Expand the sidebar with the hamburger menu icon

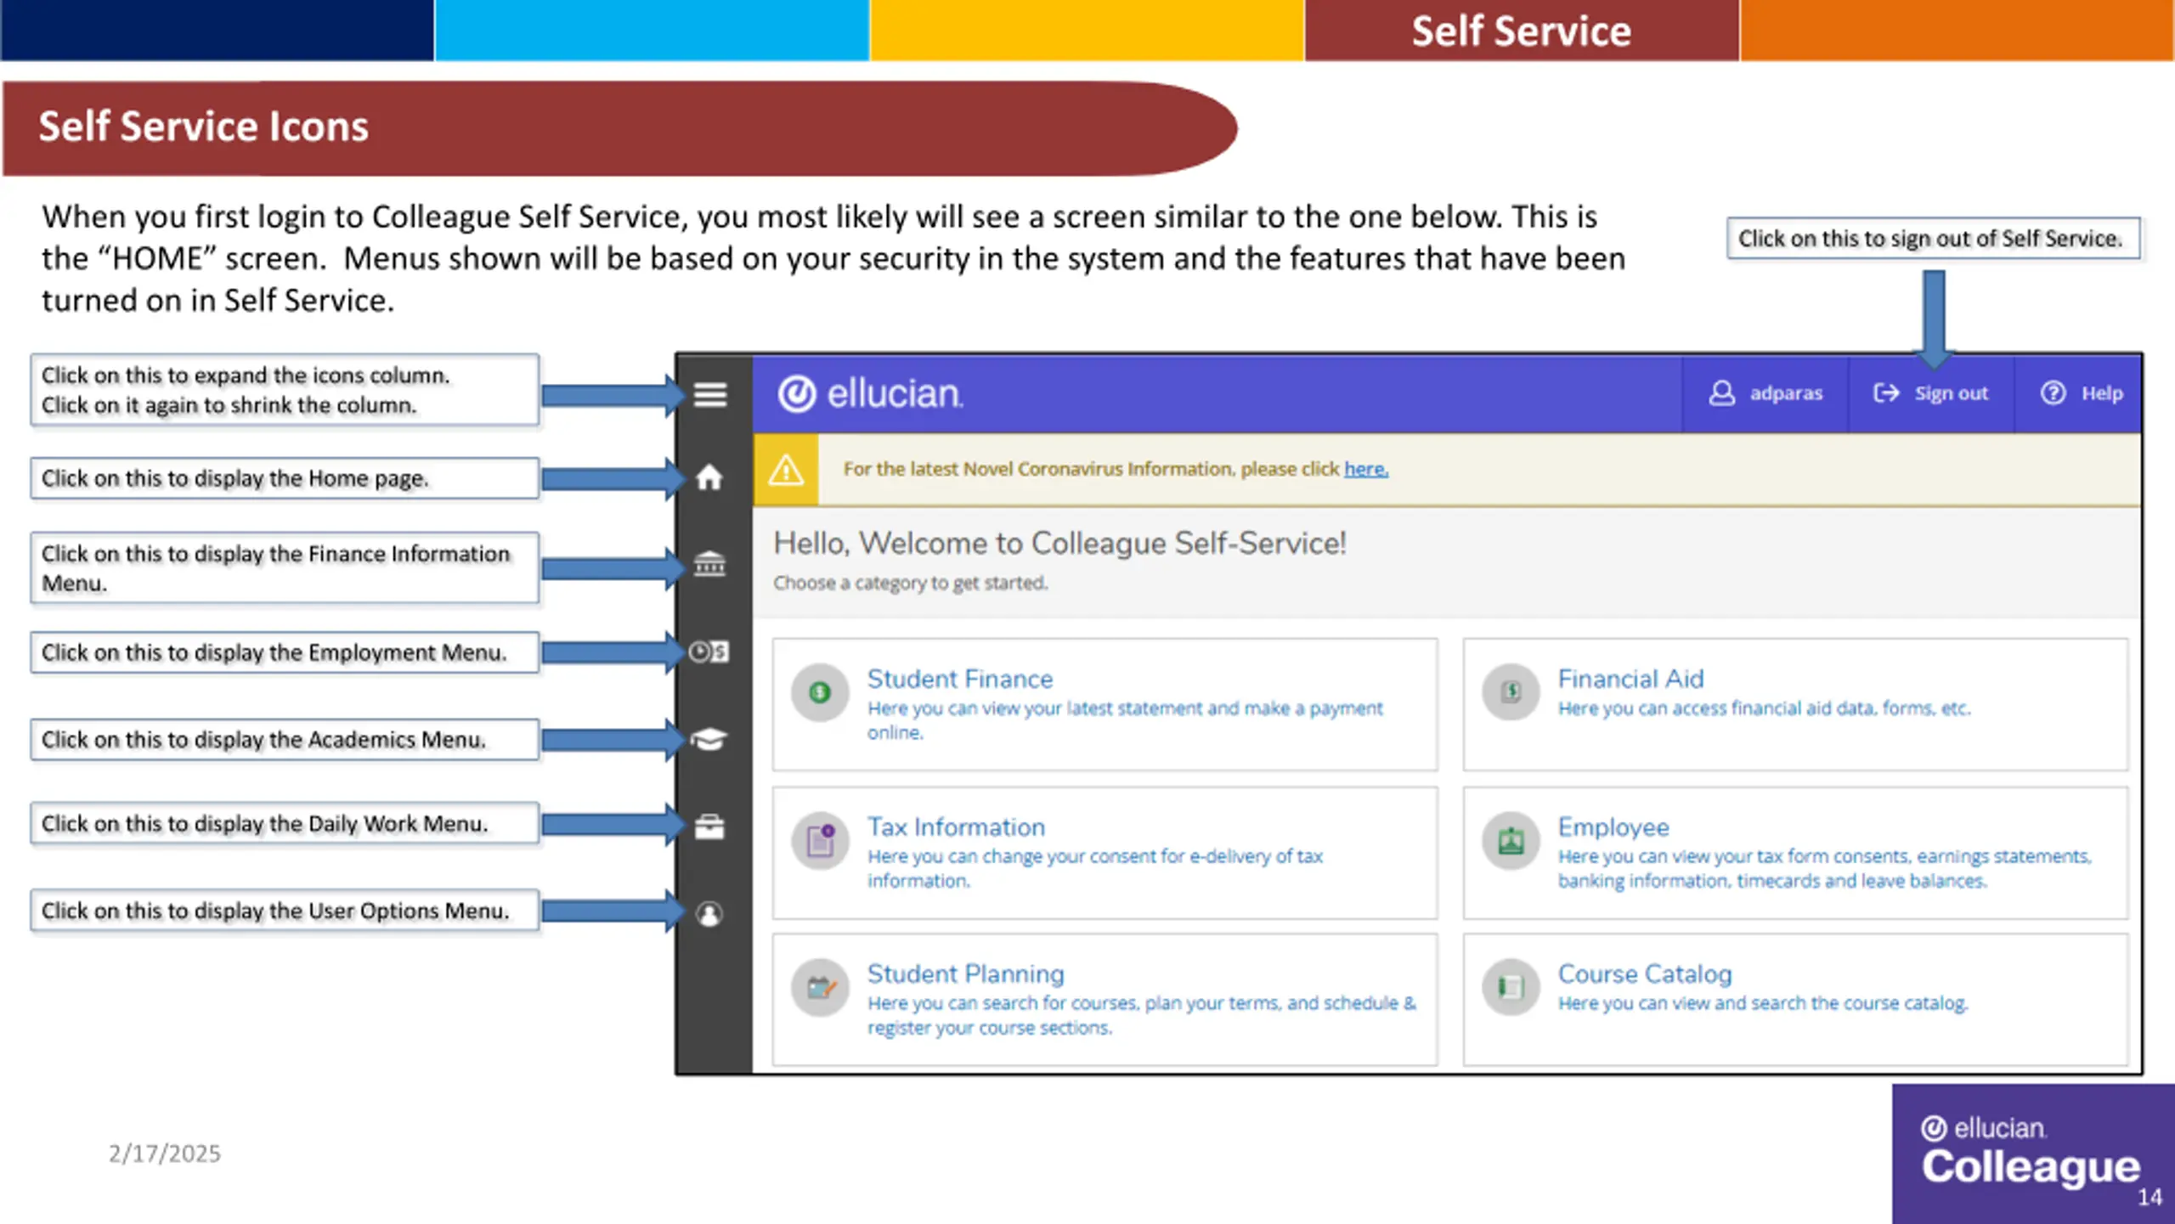point(710,394)
